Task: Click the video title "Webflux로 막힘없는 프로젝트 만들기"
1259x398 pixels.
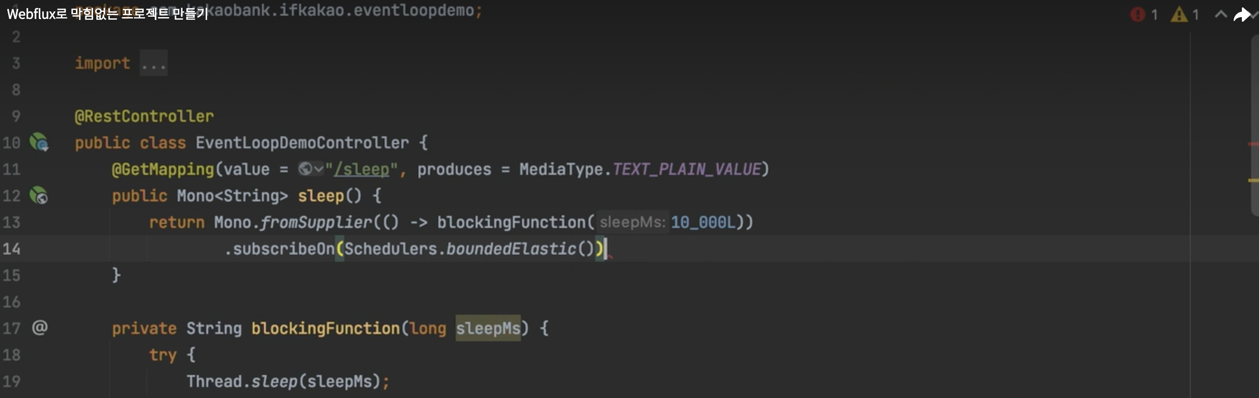Action: (x=107, y=14)
